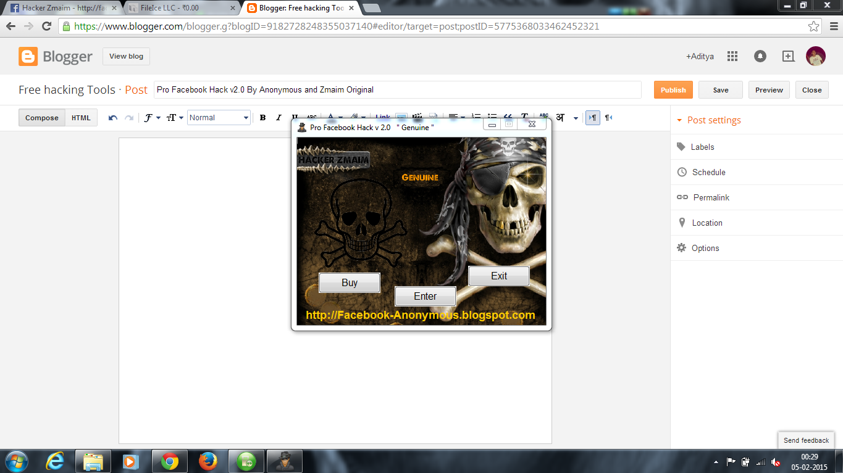843x473 pixels.
Task: Toggle right-to-left text direction
Action: [608, 118]
